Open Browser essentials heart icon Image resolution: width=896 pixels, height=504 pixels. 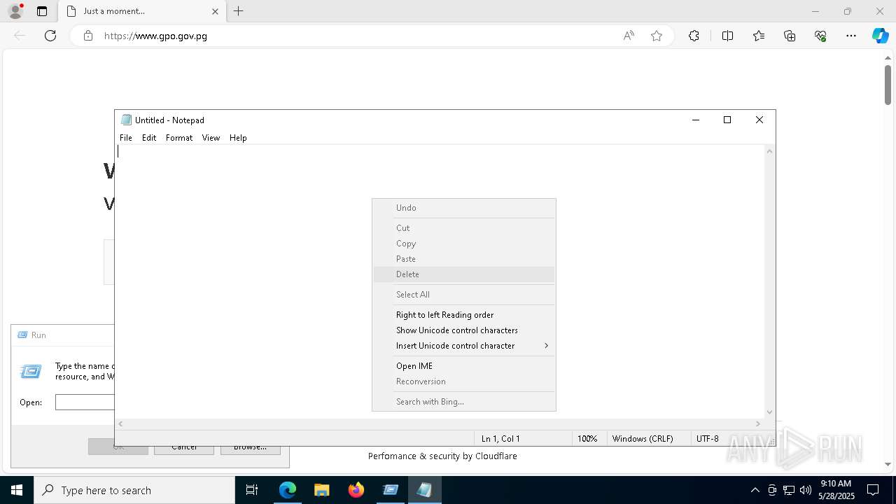tap(820, 36)
